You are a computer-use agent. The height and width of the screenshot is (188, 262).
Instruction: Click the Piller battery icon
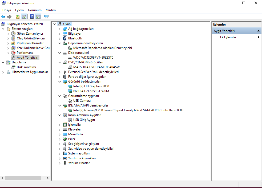point(65,139)
